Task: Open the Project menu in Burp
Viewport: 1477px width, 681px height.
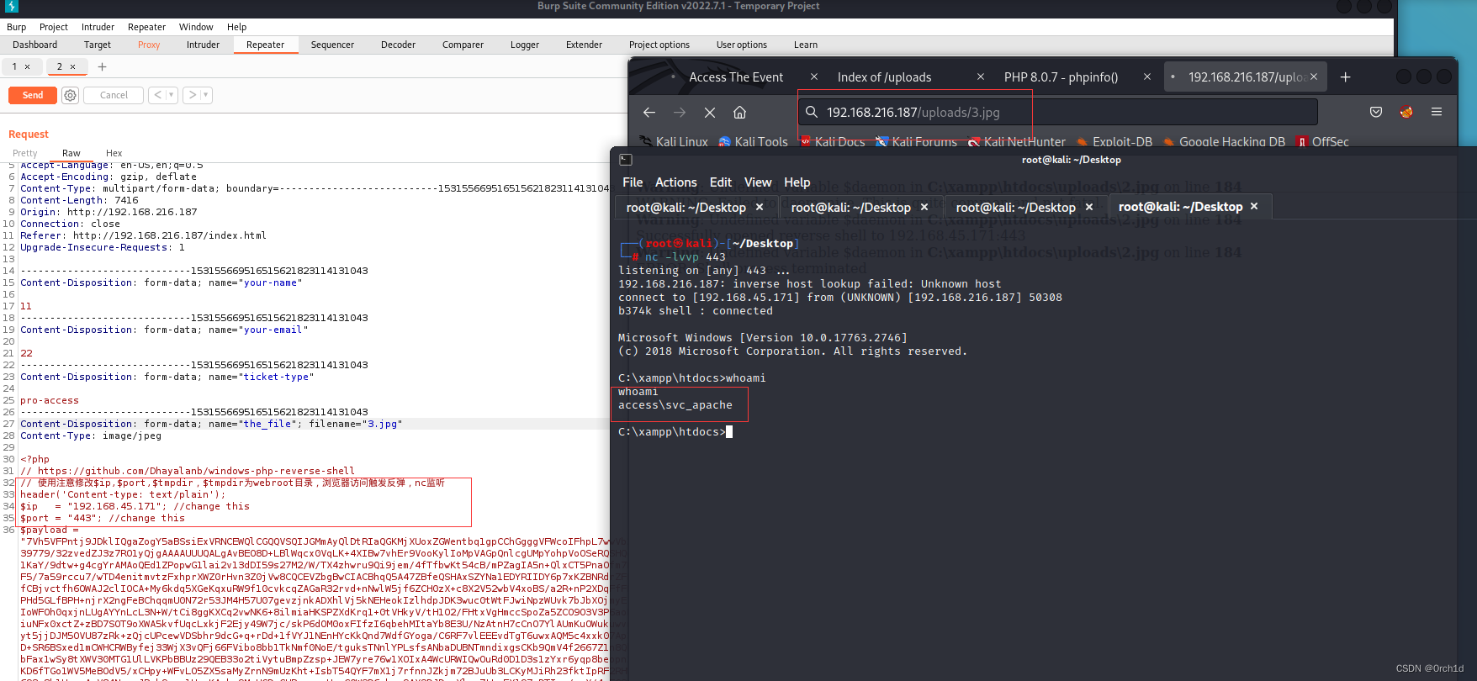Action: click(54, 27)
